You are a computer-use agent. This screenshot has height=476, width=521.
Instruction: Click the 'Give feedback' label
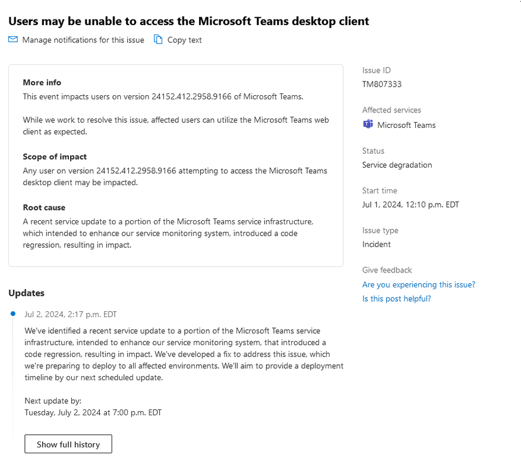click(x=387, y=270)
